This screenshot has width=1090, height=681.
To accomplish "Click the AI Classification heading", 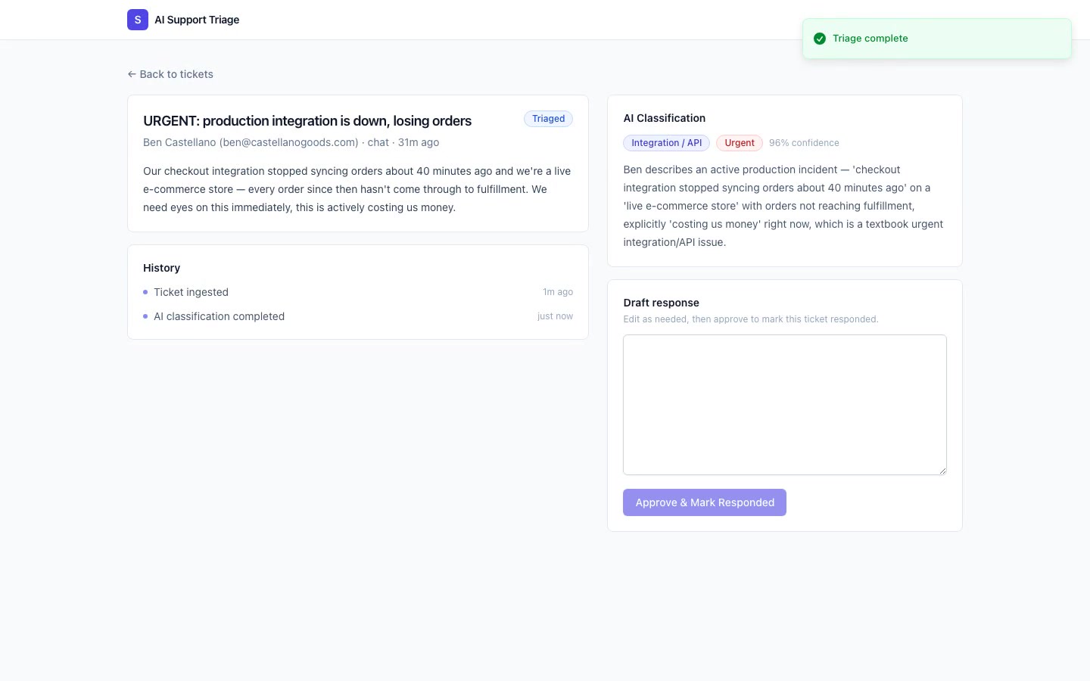I will tap(665, 118).
